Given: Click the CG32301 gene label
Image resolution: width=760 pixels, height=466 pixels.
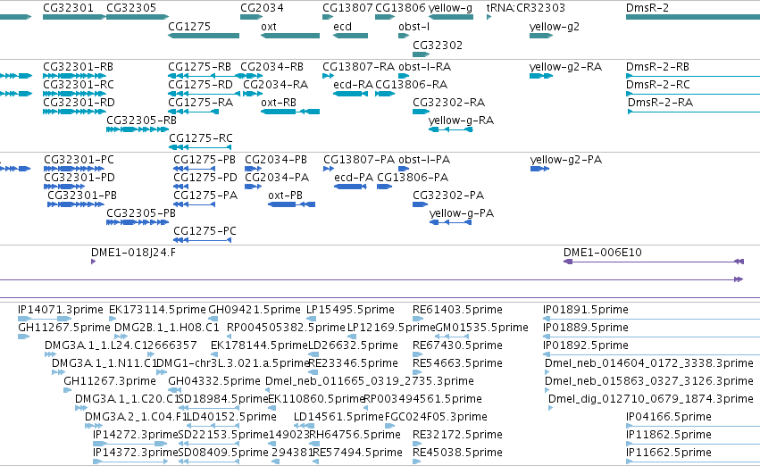Looking at the screenshot, I should pyautogui.click(x=68, y=8).
